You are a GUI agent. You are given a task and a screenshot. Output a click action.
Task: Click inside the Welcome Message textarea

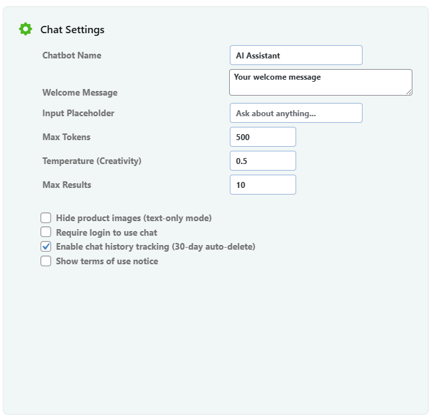coord(320,82)
